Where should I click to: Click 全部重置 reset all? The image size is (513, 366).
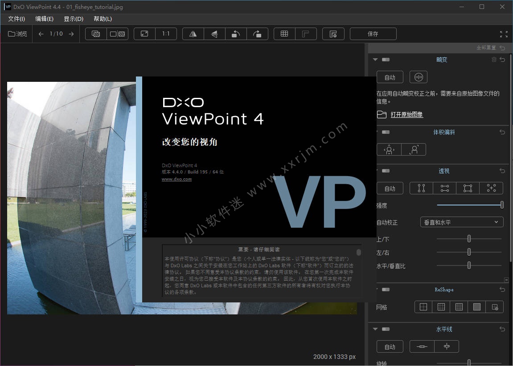pos(490,48)
